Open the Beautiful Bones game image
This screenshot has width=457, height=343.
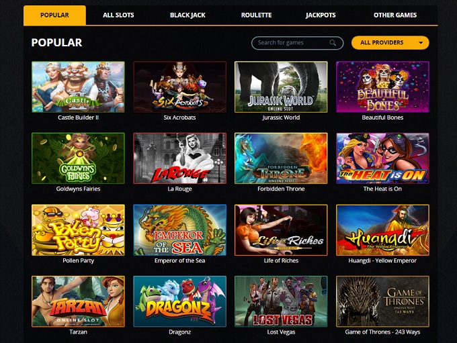click(x=382, y=87)
